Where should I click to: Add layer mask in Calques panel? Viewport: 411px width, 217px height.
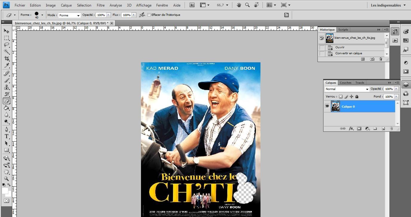pos(359,128)
